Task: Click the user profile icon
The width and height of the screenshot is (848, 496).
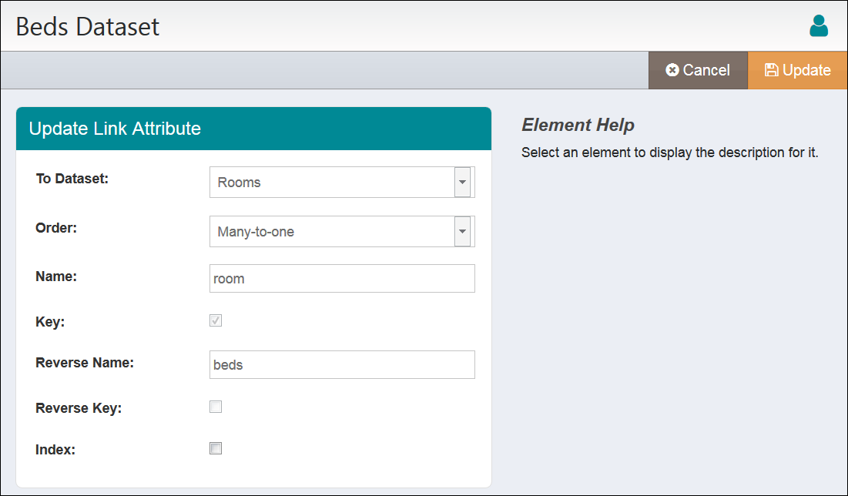Action: pos(819,25)
